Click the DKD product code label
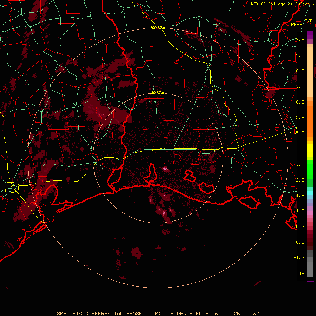The height and width of the screenshot is (316, 316). (309, 21)
